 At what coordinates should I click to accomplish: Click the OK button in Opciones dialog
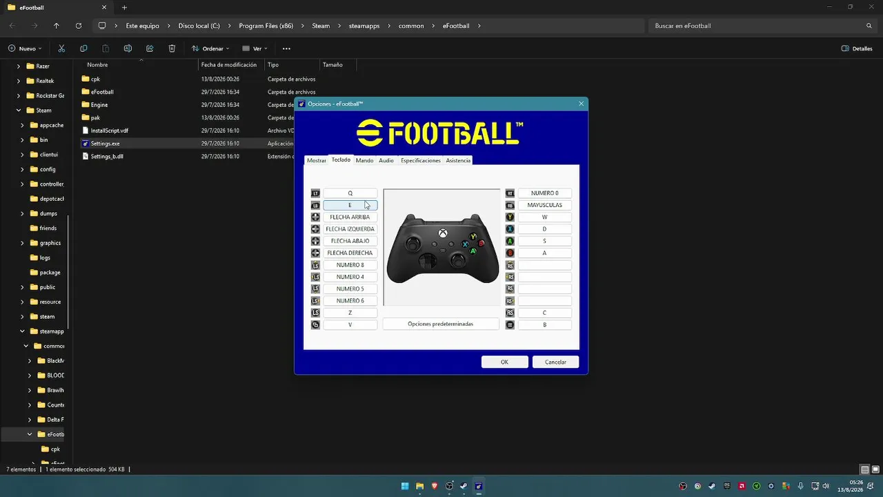pos(505,362)
